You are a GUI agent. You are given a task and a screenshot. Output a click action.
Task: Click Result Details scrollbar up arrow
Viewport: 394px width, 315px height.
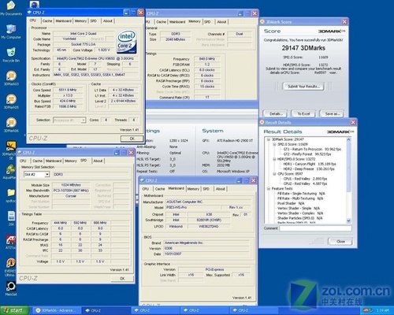click(349, 139)
